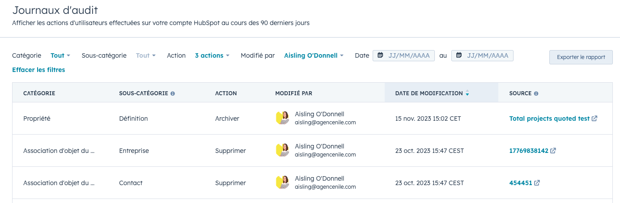Image resolution: width=620 pixels, height=203 pixels.
Task: Click avatar in the Propriété row
Action: (x=282, y=118)
